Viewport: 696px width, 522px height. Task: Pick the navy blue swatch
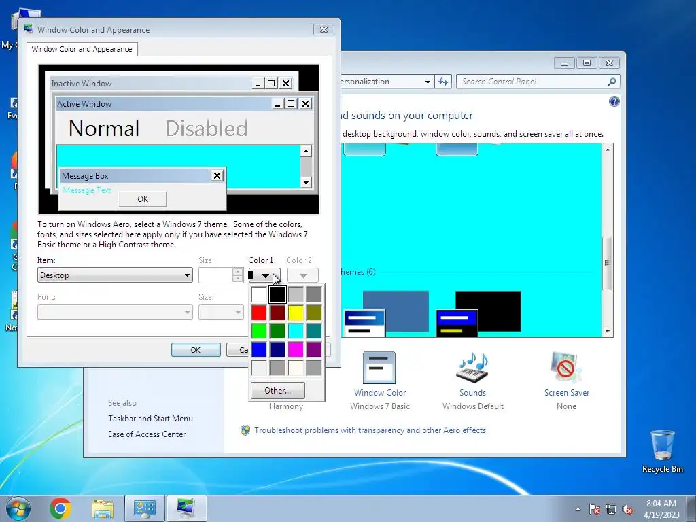277,349
